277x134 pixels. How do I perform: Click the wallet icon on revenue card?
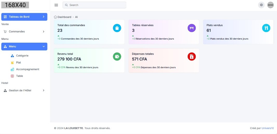117,57
